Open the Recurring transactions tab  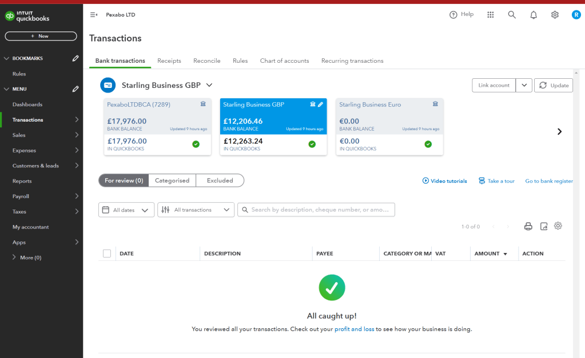pyautogui.click(x=352, y=61)
